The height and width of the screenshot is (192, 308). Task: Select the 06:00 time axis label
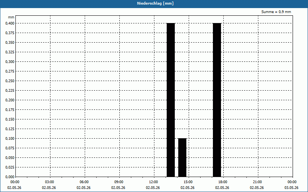84,182
